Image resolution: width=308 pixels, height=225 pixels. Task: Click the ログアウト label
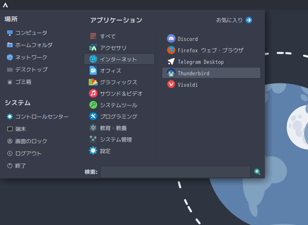click(28, 153)
